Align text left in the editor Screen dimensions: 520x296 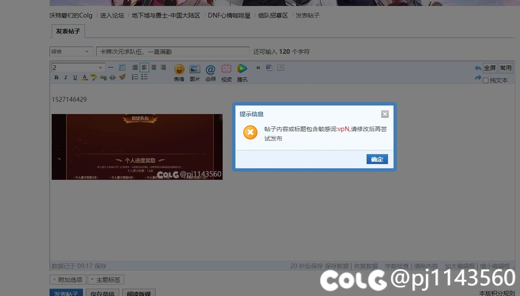tap(144, 67)
